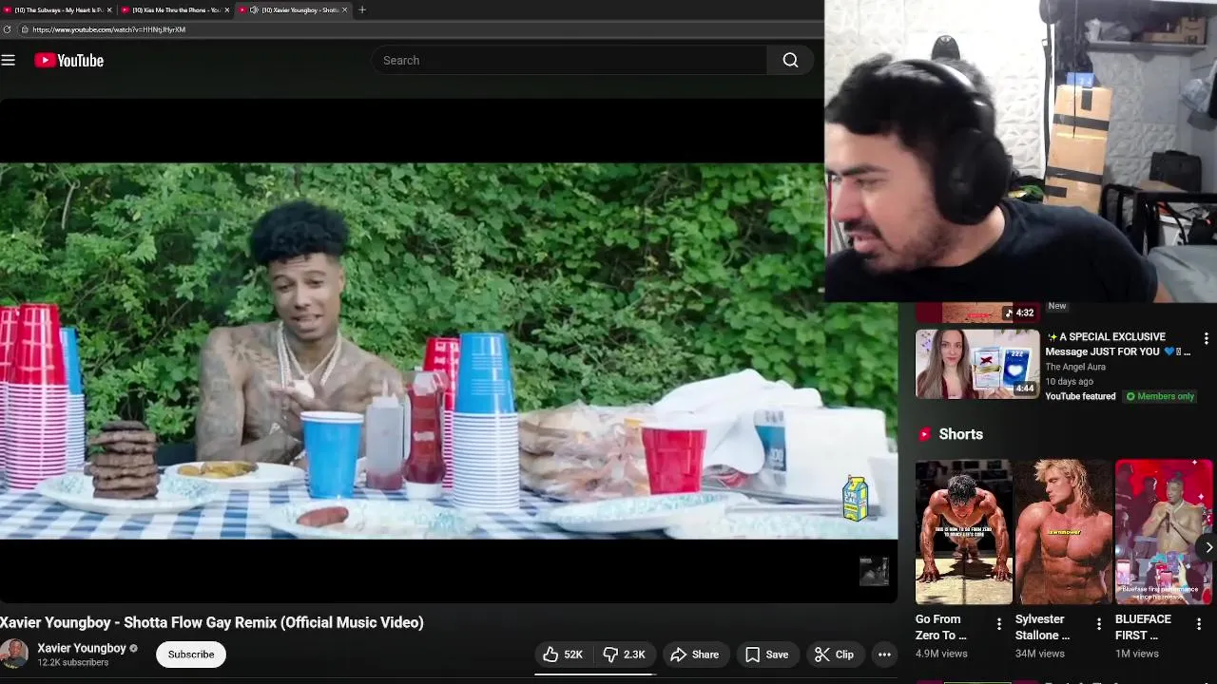
Task: Click the channel avatar picture
Action: [14, 655]
